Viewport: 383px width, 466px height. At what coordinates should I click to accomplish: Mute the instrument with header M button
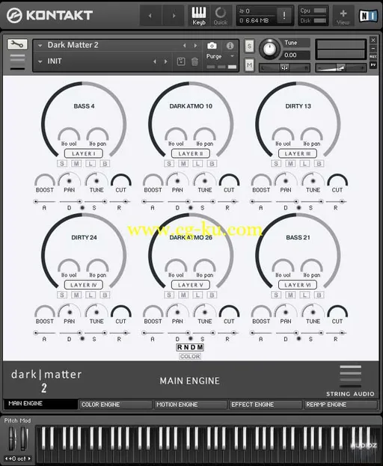tap(249, 65)
